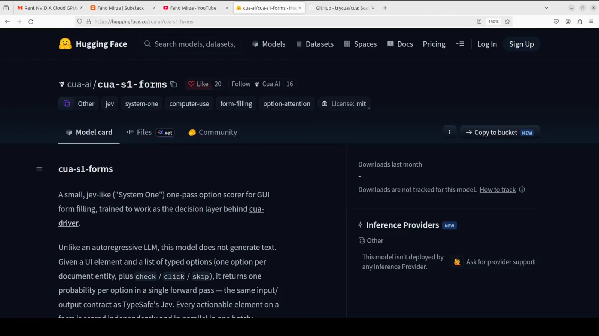
Task: Toggle reader view icon in address bar
Action: tap(479, 22)
